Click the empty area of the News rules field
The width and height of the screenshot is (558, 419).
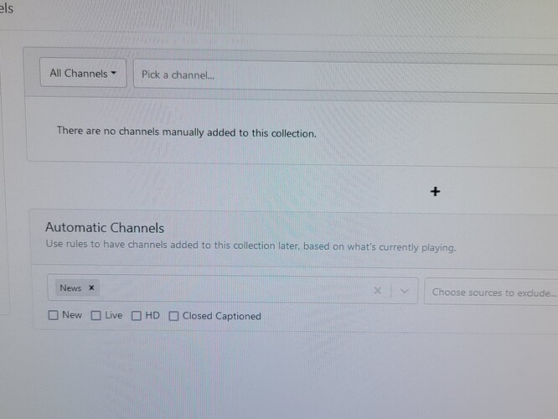[235, 289]
